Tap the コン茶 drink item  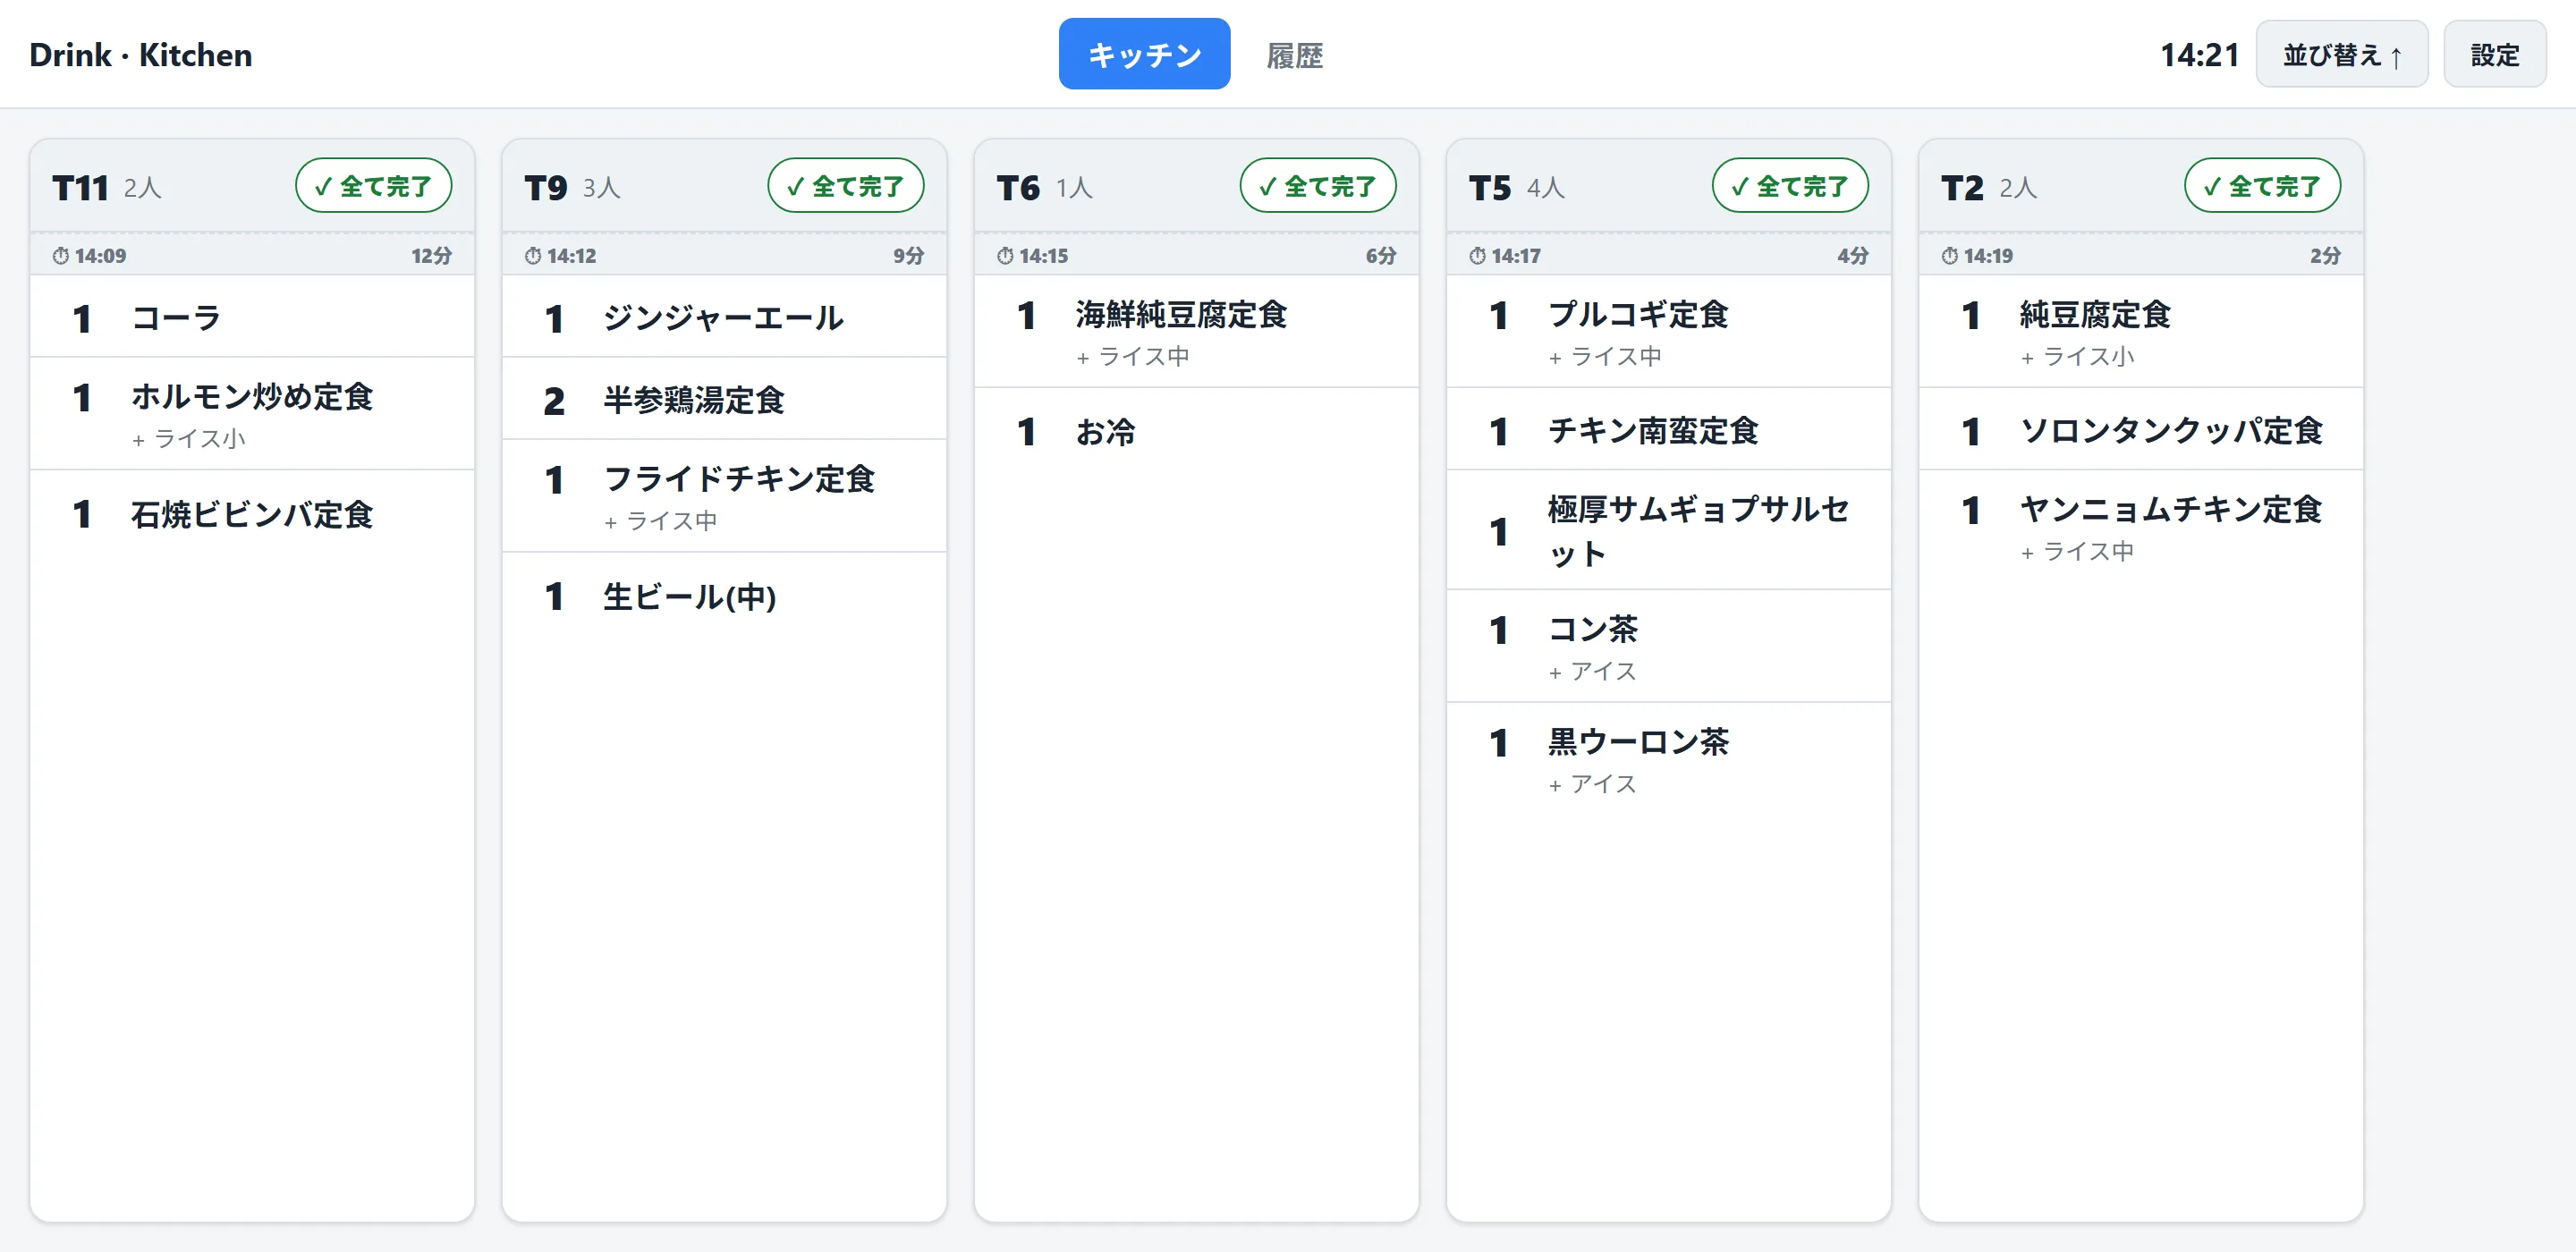point(1668,646)
